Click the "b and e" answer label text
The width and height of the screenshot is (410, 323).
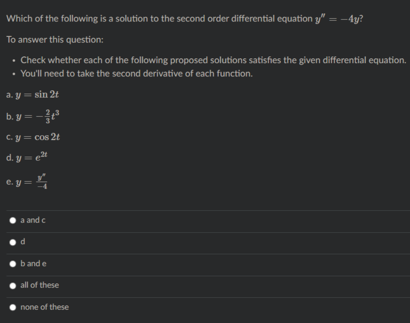pos(33,263)
